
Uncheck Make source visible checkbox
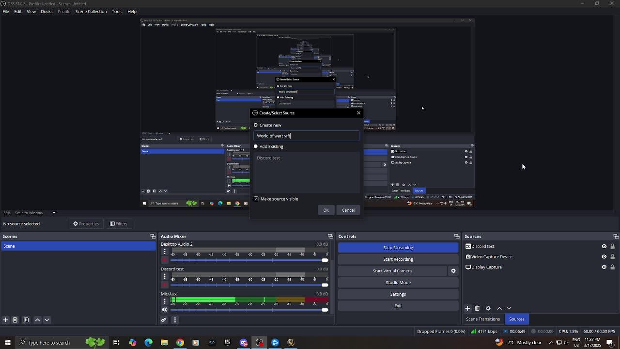point(256,199)
